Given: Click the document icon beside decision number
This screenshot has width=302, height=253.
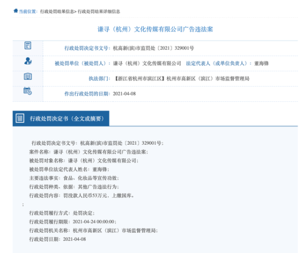Looking at the screenshot, I should 28,46.
